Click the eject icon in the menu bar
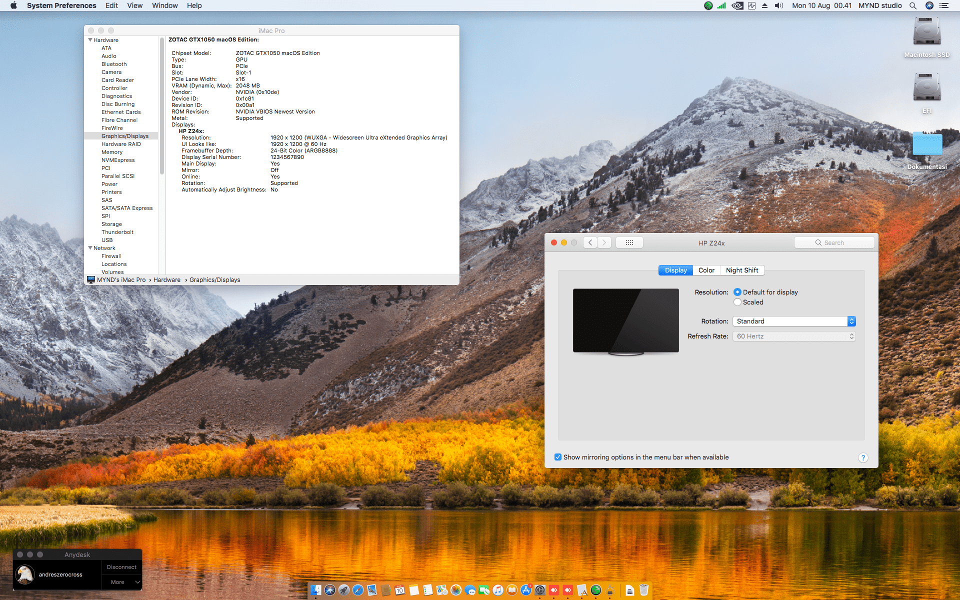The width and height of the screenshot is (960, 600). (x=764, y=5)
